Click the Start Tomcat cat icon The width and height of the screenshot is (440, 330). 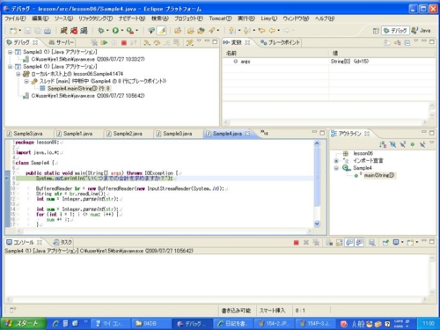(x=63, y=31)
